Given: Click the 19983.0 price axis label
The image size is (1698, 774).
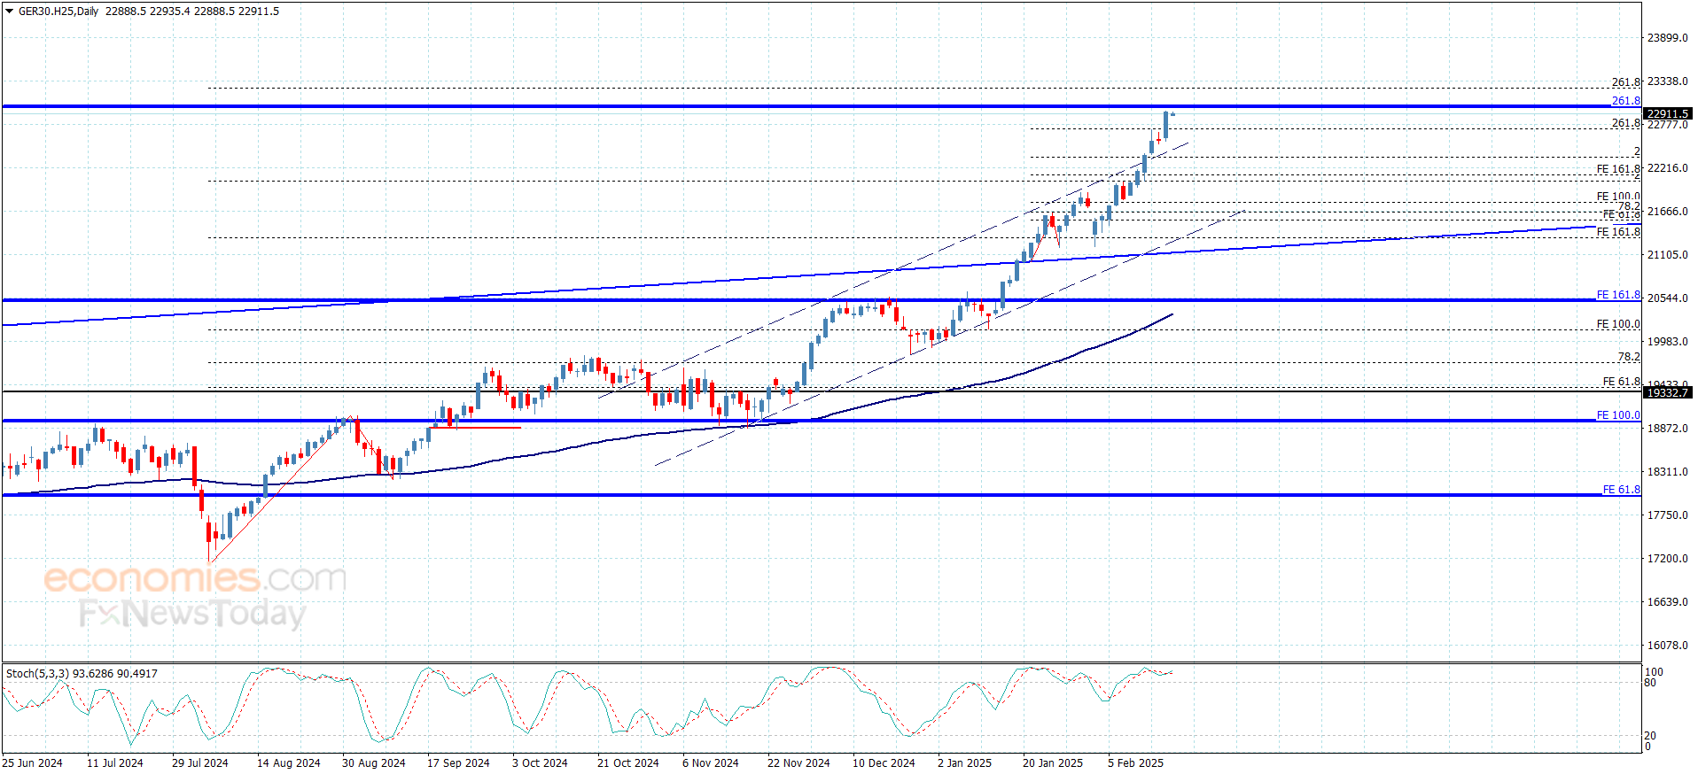Looking at the screenshot, I should coord(1667,342).
